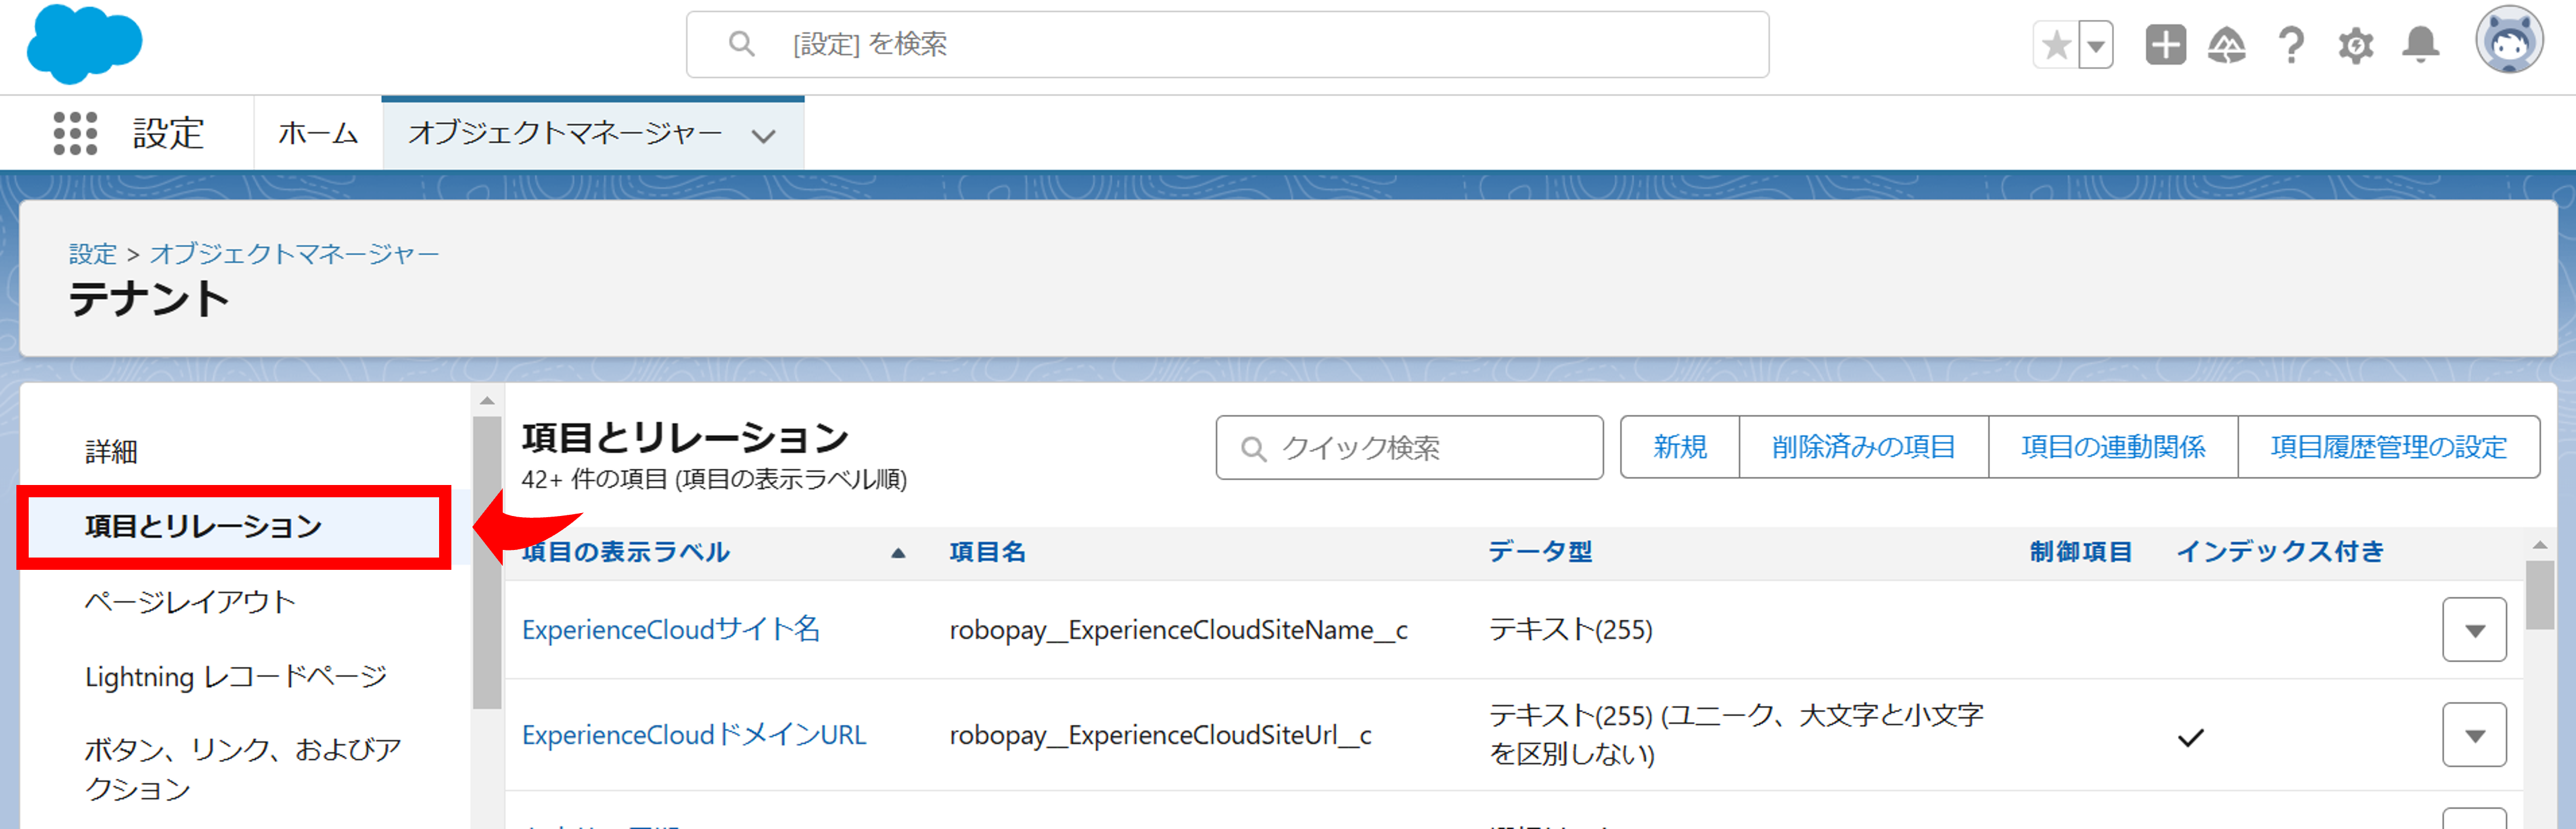Open the global actions plus icon

2165,45
